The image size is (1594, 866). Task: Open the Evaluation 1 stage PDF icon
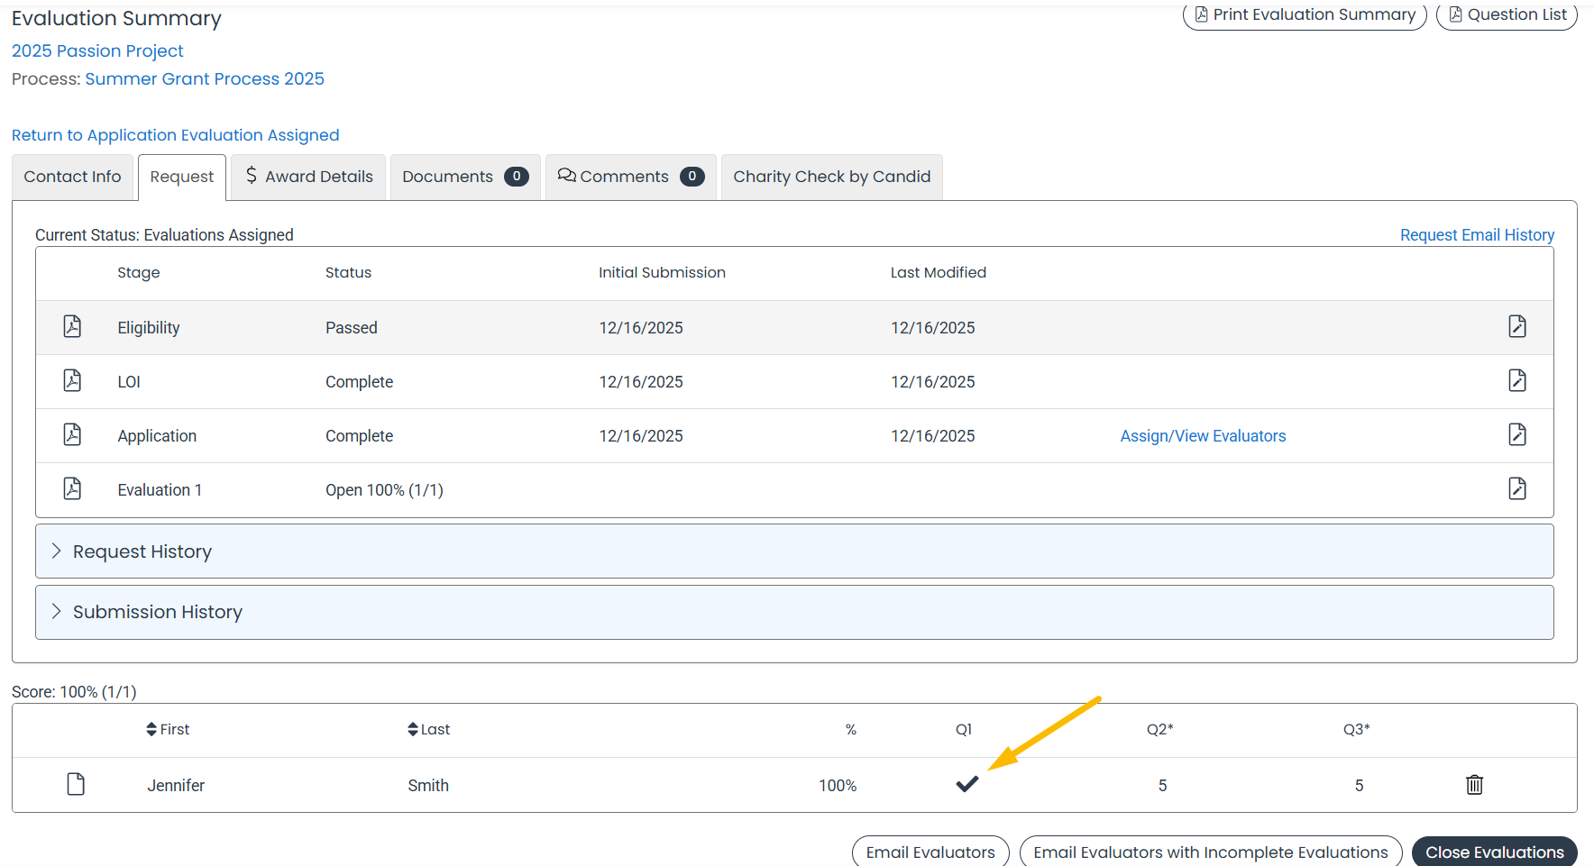72,488
